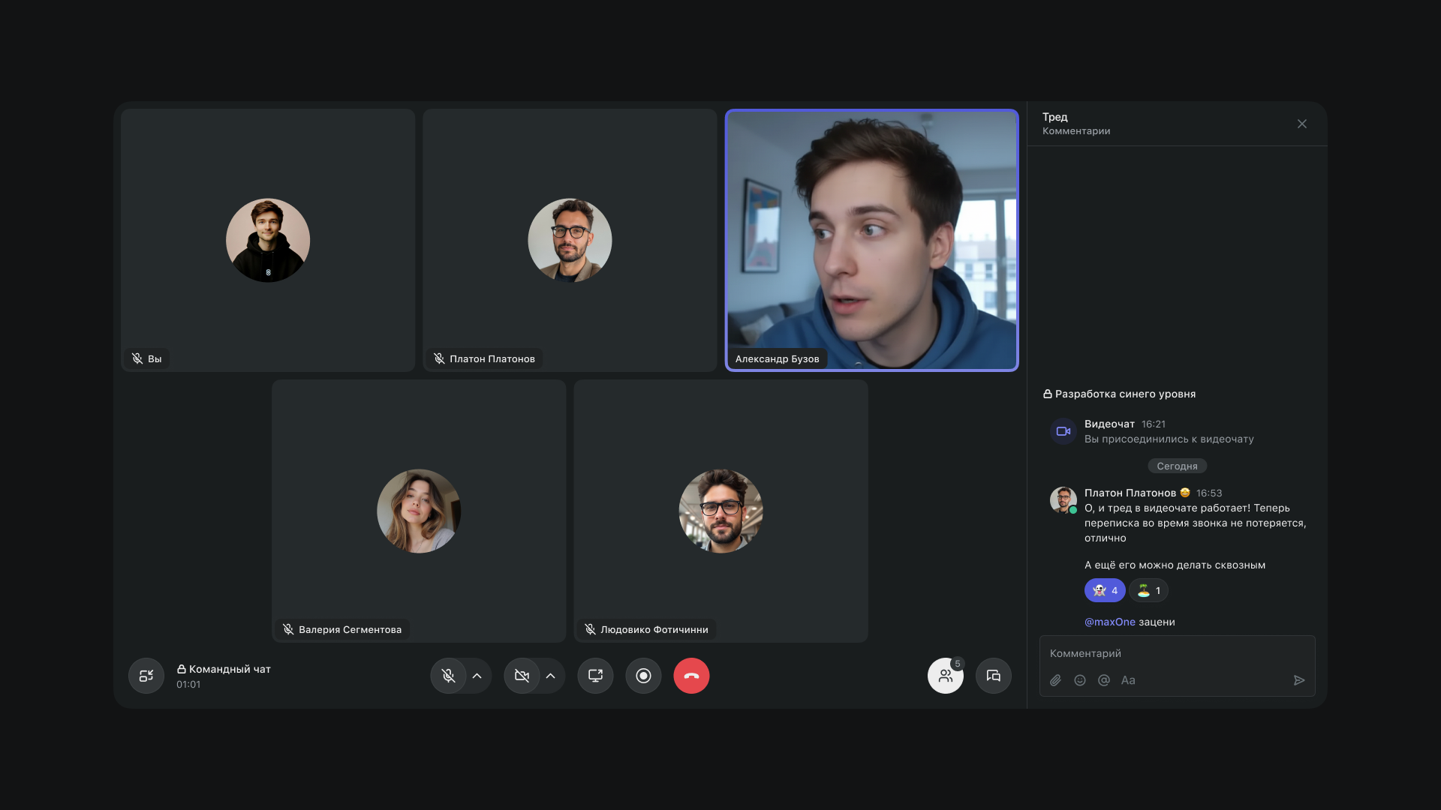Unmute your microphone
The width and height of the screenshot is (1441, 810).
pos(449,676)
